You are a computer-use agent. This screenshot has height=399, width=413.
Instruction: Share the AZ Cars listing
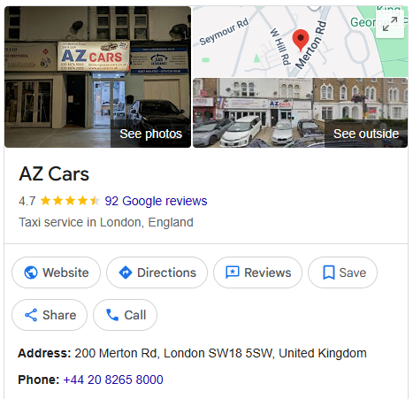[x=50, y=315]
